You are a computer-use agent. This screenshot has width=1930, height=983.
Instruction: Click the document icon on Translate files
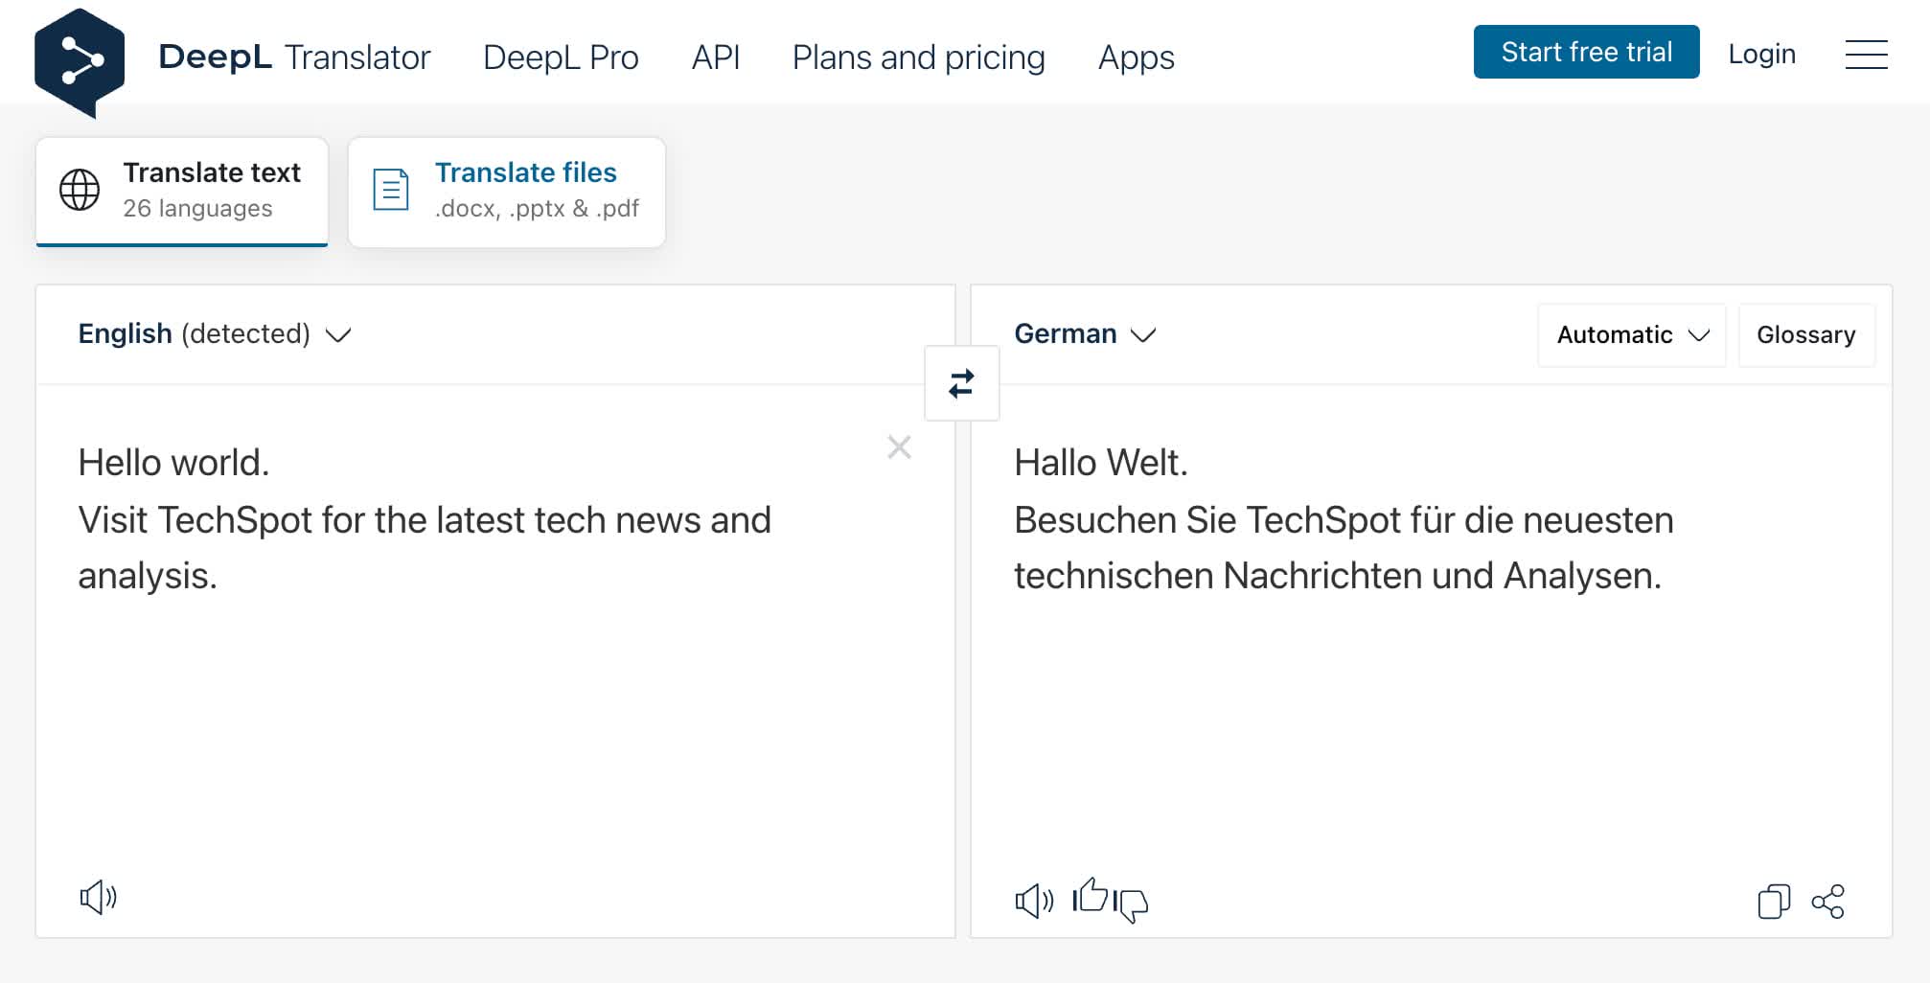pos(391,190)
